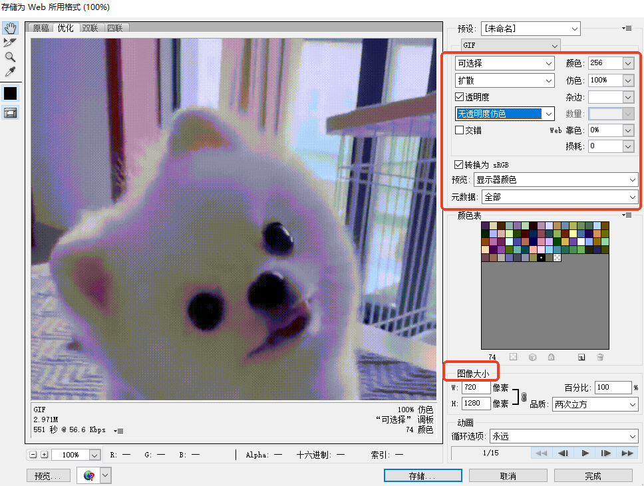Click the 存储 (Save) button
Viewport: 644px width, 486px height.
click(x=422, y=475)
